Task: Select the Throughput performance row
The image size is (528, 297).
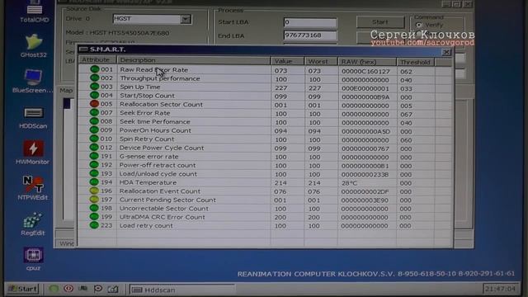Action: pos(265,79)
